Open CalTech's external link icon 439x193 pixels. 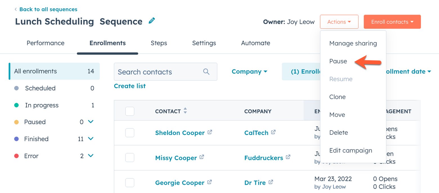click(273, 132)
